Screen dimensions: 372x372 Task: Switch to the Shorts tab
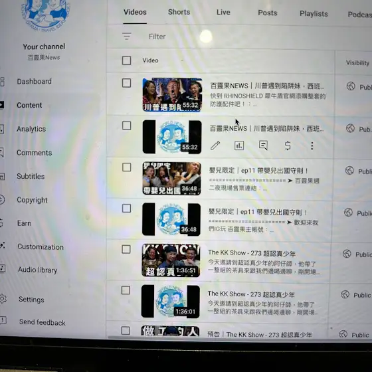[179, 12]
